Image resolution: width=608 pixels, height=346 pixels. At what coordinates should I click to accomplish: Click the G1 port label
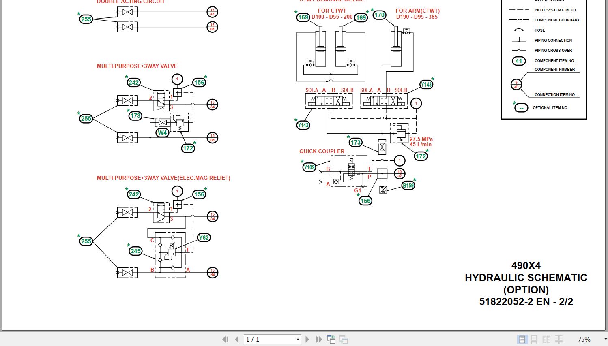[358, 190]
